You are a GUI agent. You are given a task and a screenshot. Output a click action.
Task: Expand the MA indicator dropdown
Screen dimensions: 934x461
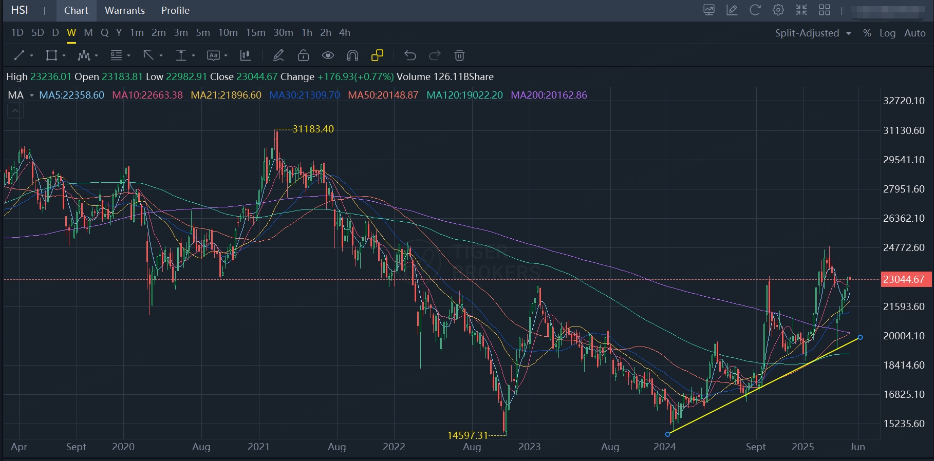click(31, 95)
